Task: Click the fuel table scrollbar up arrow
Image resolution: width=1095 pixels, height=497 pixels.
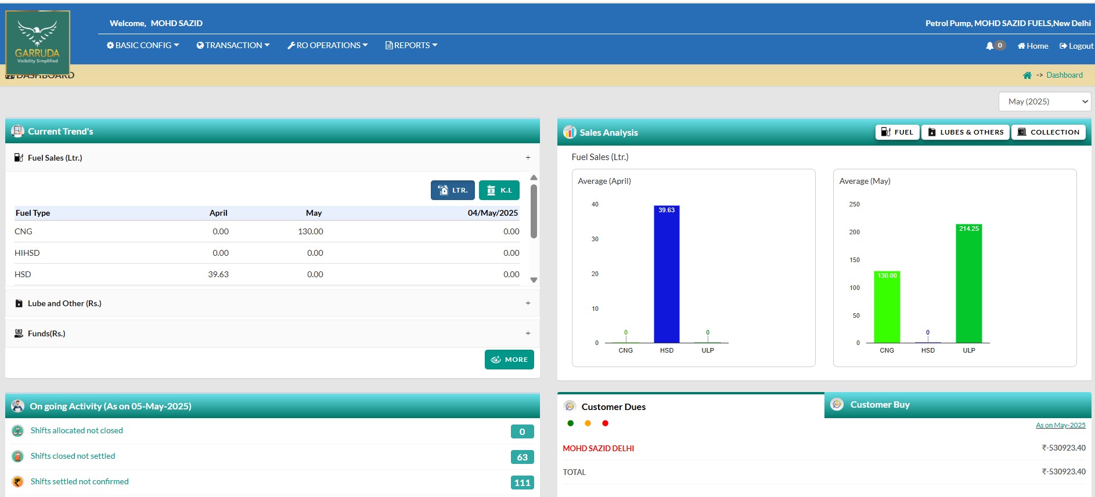Action: tap(534, 177)
